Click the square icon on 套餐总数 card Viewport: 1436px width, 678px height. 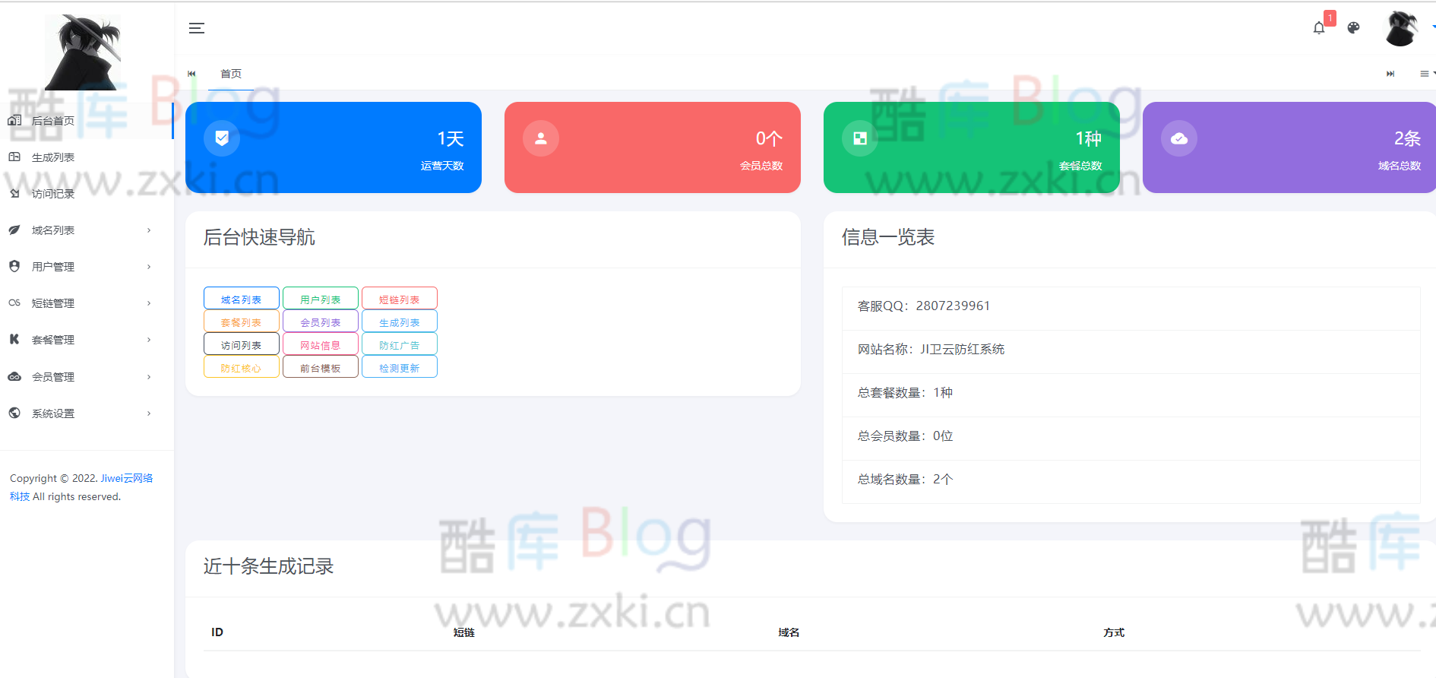pos(860,138)
